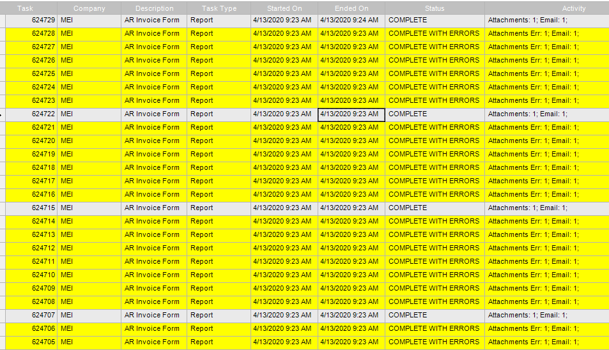The height and width of the screenshot is (350, 609).
Task: Click the Status column header
Action: coord(435,8)
